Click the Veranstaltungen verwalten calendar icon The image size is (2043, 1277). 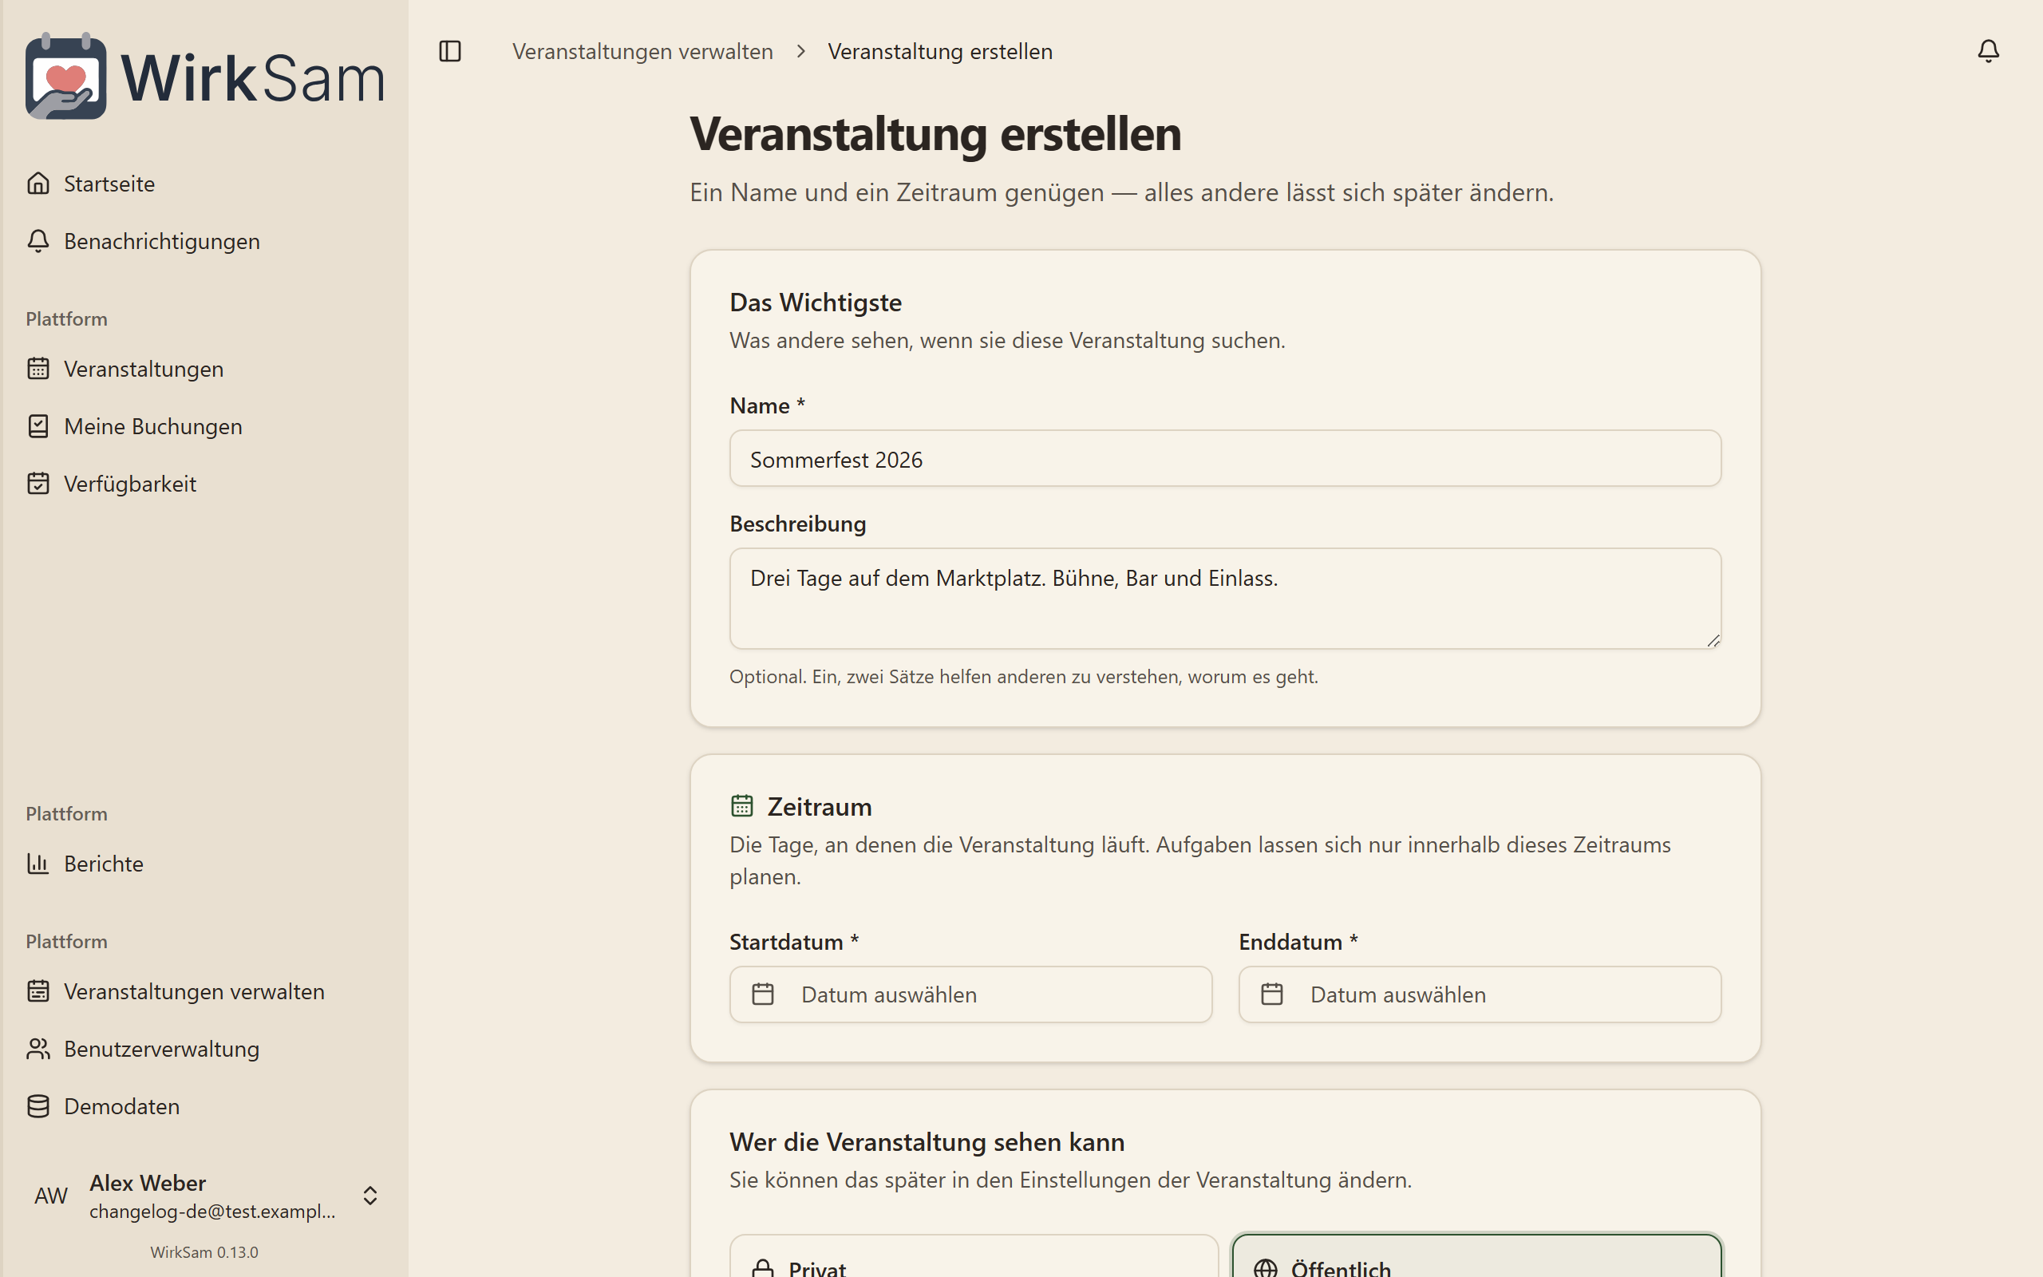(38, 990)
